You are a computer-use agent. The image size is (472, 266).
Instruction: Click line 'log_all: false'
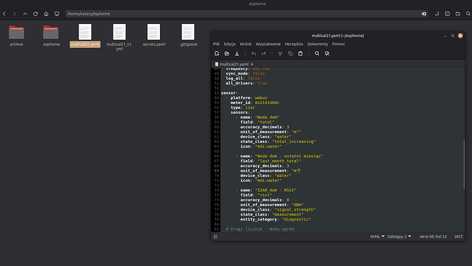[243, 78]
